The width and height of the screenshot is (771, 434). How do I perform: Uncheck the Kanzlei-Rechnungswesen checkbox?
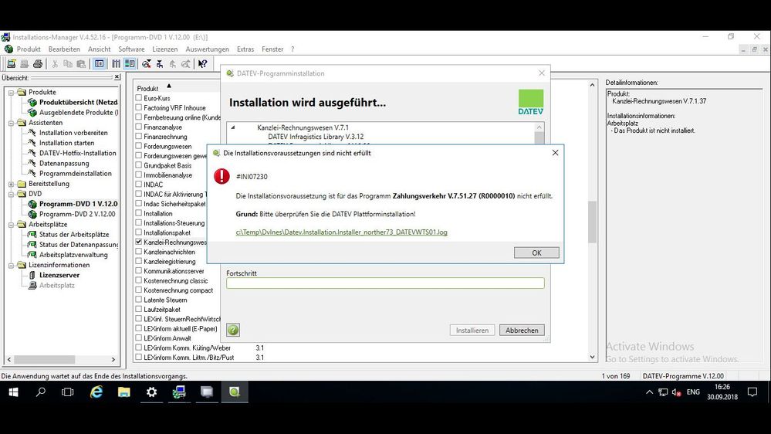pos(139,242)
